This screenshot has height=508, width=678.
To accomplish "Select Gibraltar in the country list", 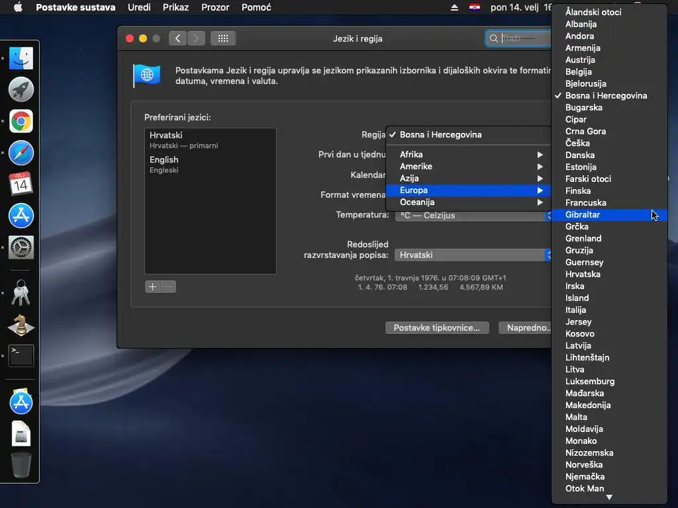I will 610,215.
